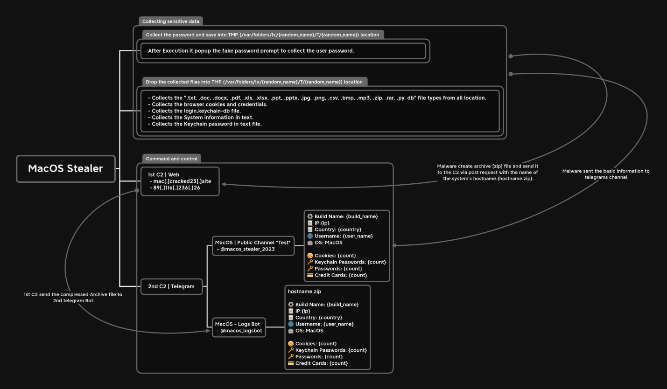Click the 'hostname.zip' title text

(x=304, y=292)
